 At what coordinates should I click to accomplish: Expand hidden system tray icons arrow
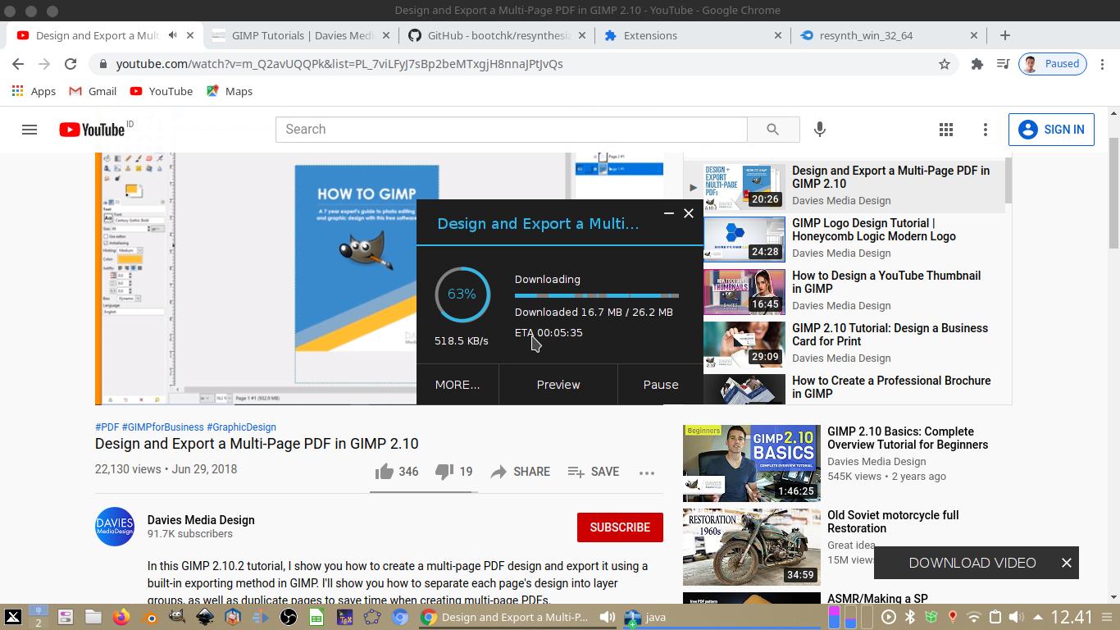[1038, 617]
